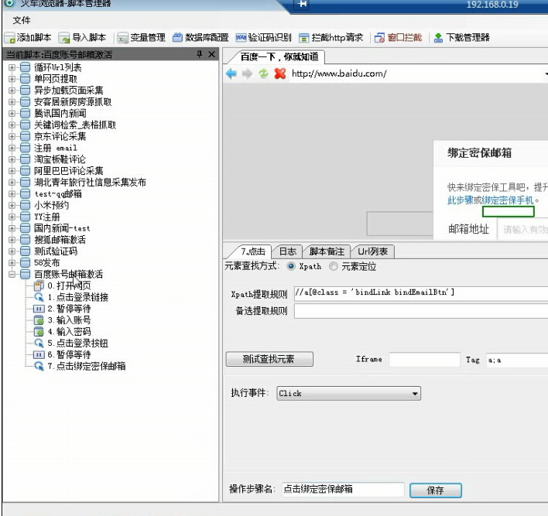This screenshot has height=516, width=548.
Task: Select the 湖北青年旅行社信息采集发布 row
Action: point(90,183)
